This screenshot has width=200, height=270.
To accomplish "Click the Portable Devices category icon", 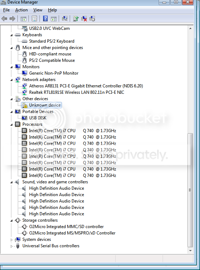I will (x=18, y=112).
